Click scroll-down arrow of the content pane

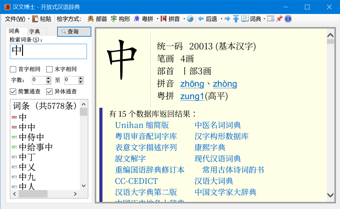tap(330, 195)
